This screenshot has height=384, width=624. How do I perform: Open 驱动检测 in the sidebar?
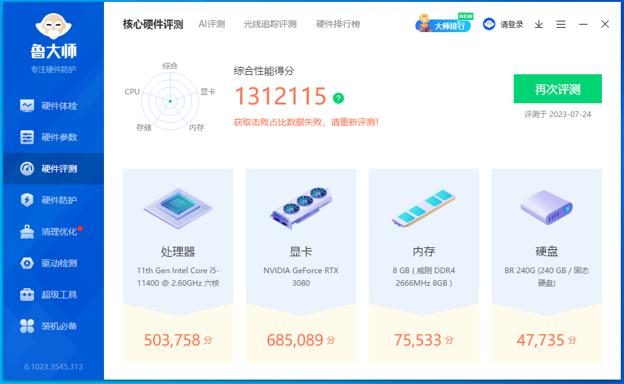pos(54,263)
